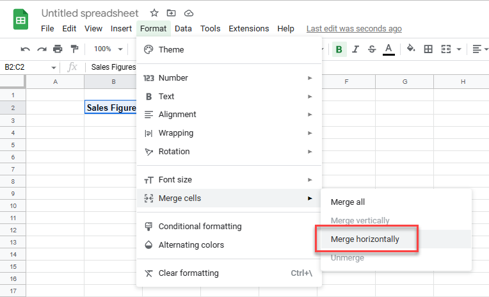Star the Untitled spreadsheet
This screenshot has height=297, width=489.
point(154,13)
